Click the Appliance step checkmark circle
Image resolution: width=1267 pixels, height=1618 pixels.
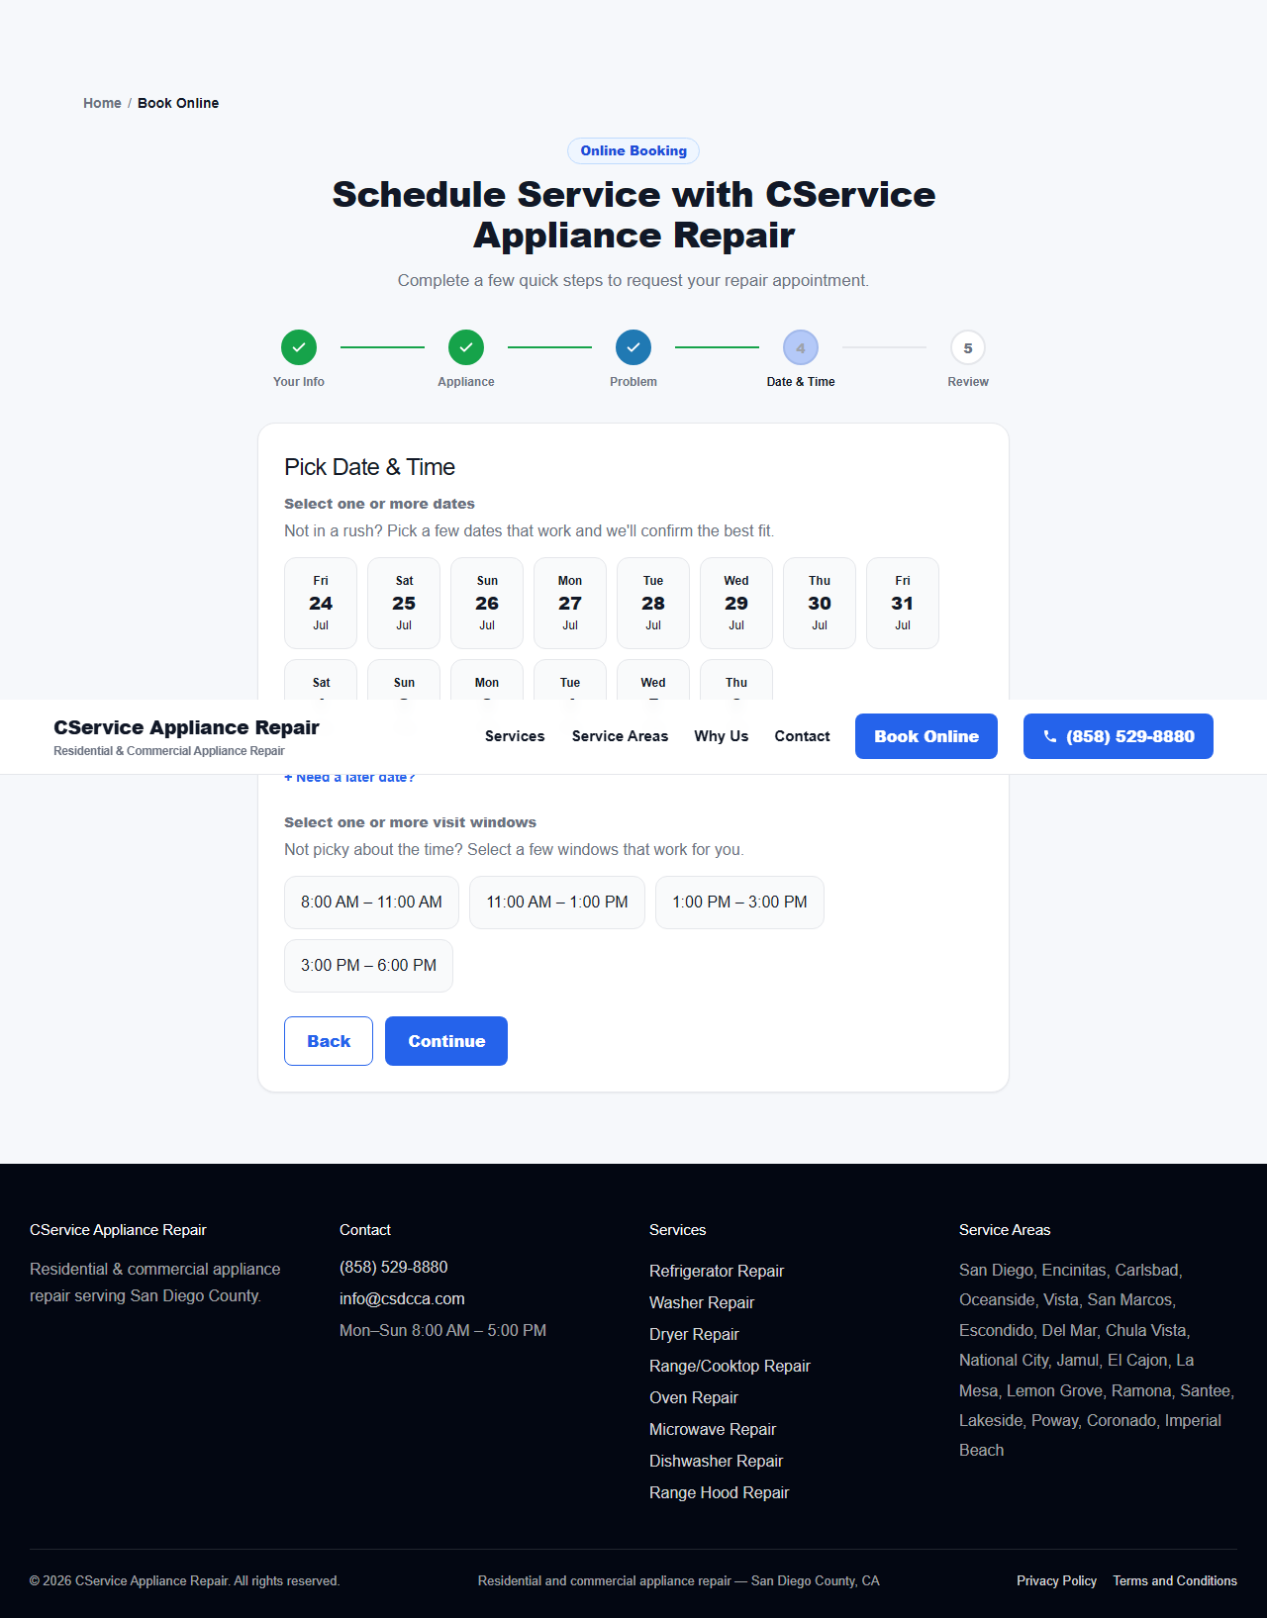[x=466, y=347]
